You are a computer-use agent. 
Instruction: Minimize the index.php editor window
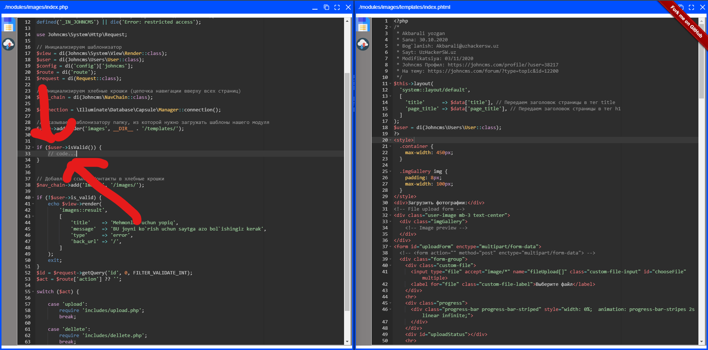[x=315, y=7]
